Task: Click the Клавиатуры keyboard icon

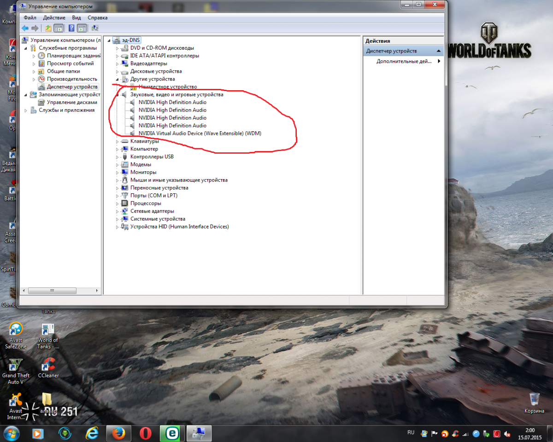Action: click(x=124, y=141)
